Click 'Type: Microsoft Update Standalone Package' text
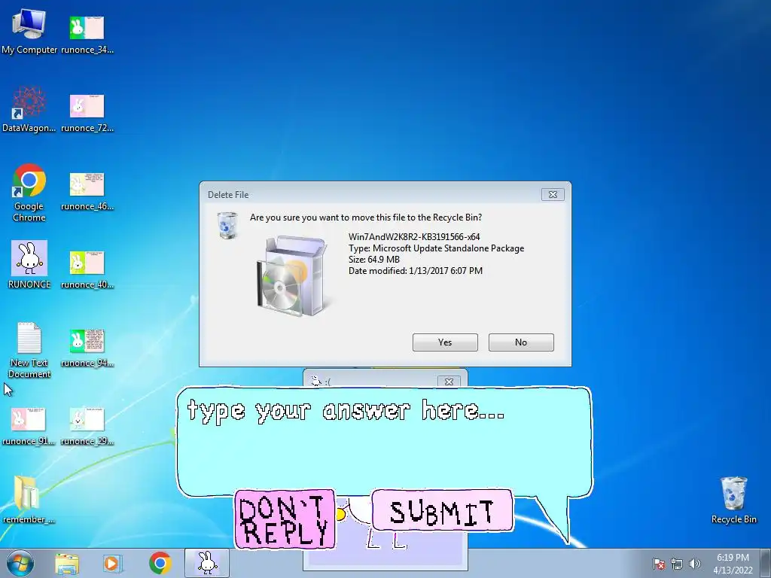Viewport: 771px width, 578px height. point(436,248)
